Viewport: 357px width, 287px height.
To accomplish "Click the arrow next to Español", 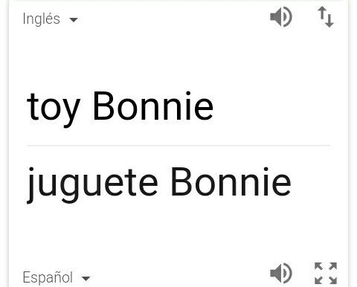I will click(86, 279).
